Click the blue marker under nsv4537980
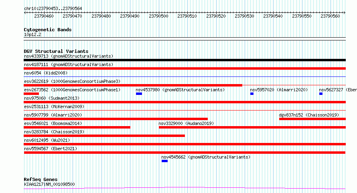The height and width of the screenshot is (193, 357). (x=139, y=94)
